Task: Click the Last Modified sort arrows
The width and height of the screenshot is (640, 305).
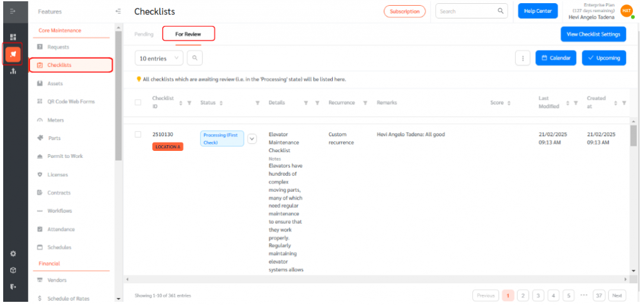Action: click(568, 103)
